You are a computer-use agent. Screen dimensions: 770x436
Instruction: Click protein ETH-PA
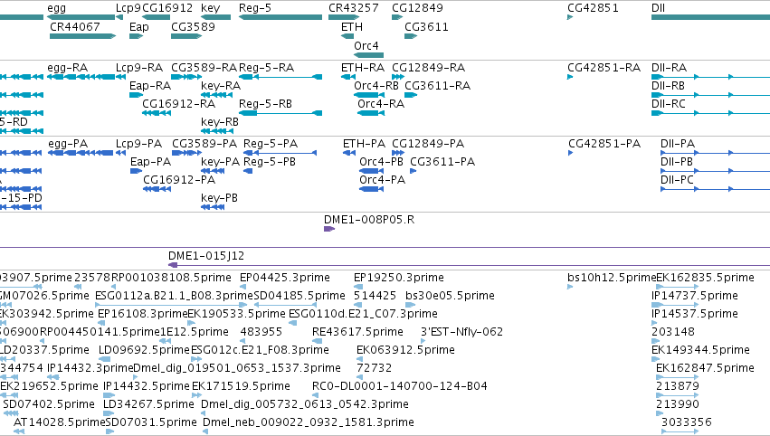pos(365,144)
